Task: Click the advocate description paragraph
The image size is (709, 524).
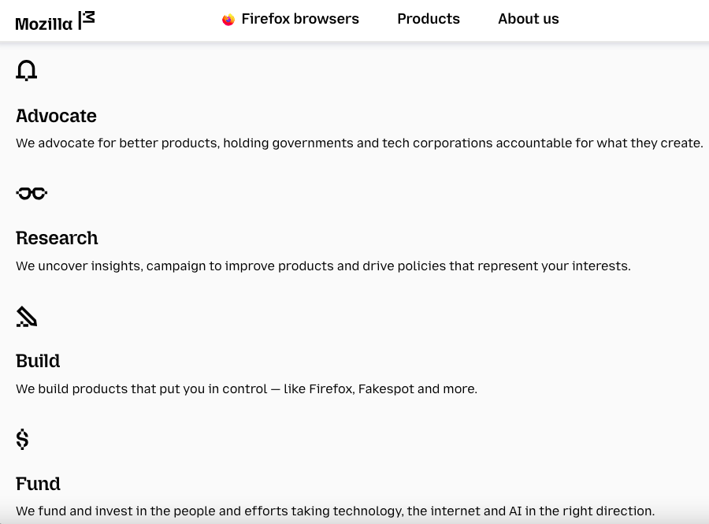Action: point(359,143)
